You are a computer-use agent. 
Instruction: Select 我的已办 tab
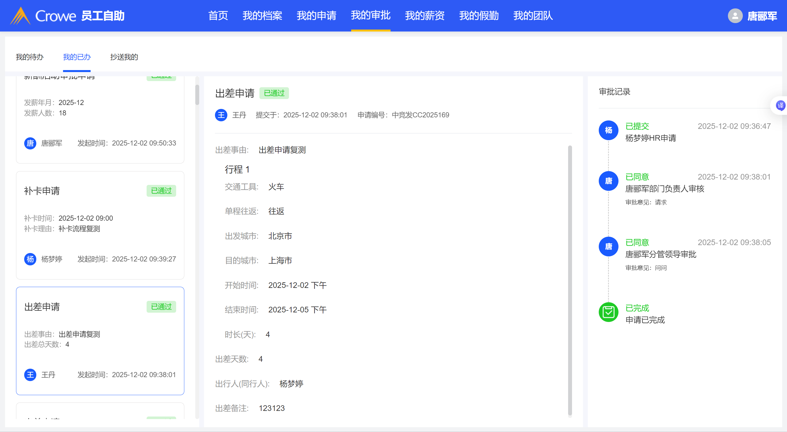77,57
